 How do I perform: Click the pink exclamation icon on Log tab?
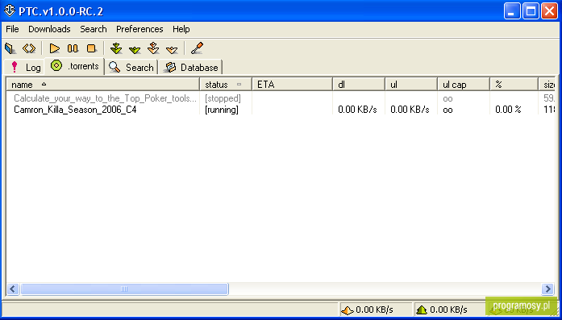[15, 67]
